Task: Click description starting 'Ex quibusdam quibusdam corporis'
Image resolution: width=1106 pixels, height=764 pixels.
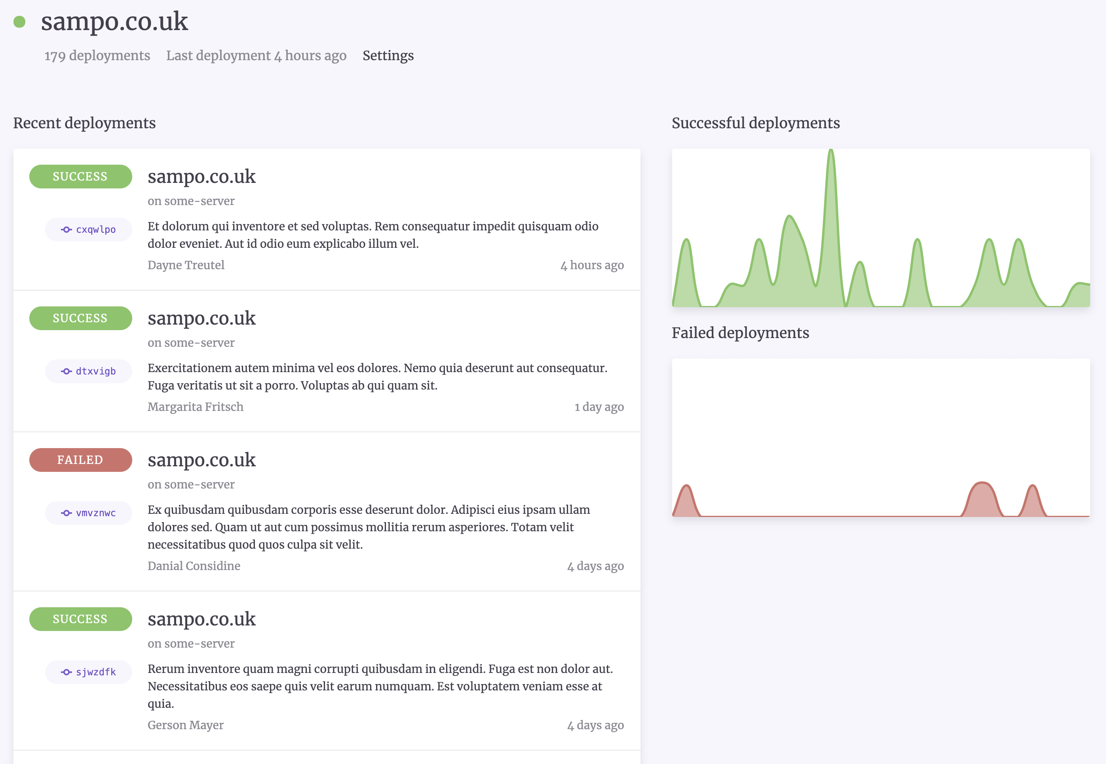Action: [369, 527]
